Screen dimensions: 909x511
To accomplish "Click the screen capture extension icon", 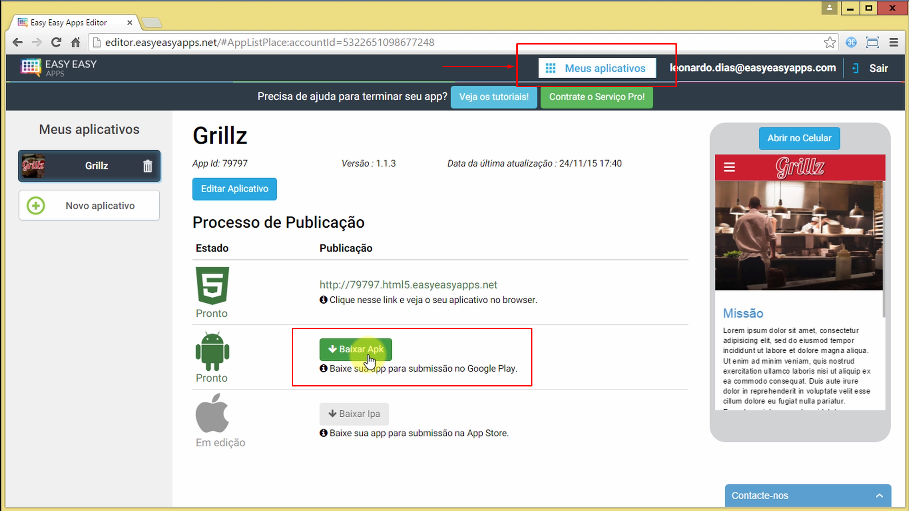I will (x=872, y=43).
